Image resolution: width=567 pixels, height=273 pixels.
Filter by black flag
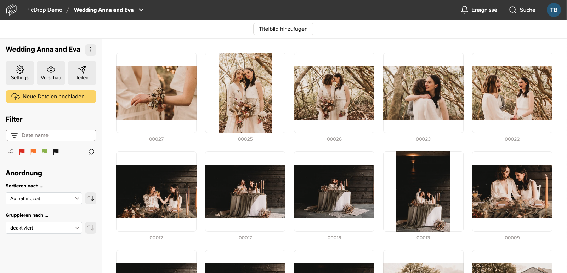56,151
